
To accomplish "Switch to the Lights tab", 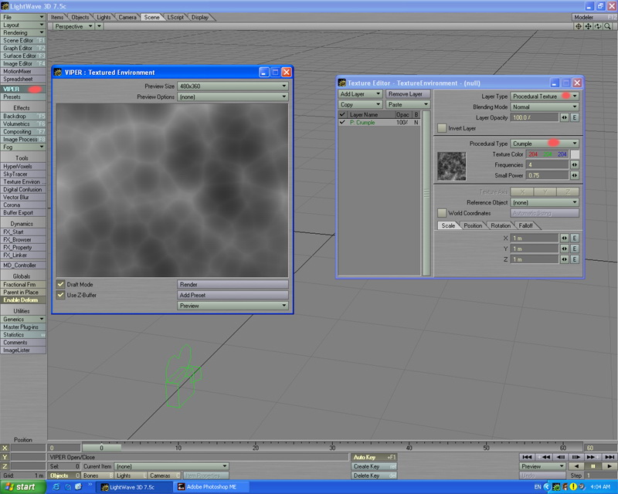I will 104,17.
